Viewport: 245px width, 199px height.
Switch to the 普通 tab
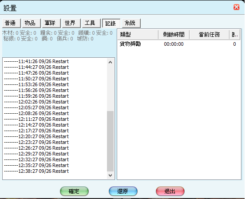(12, 23)
